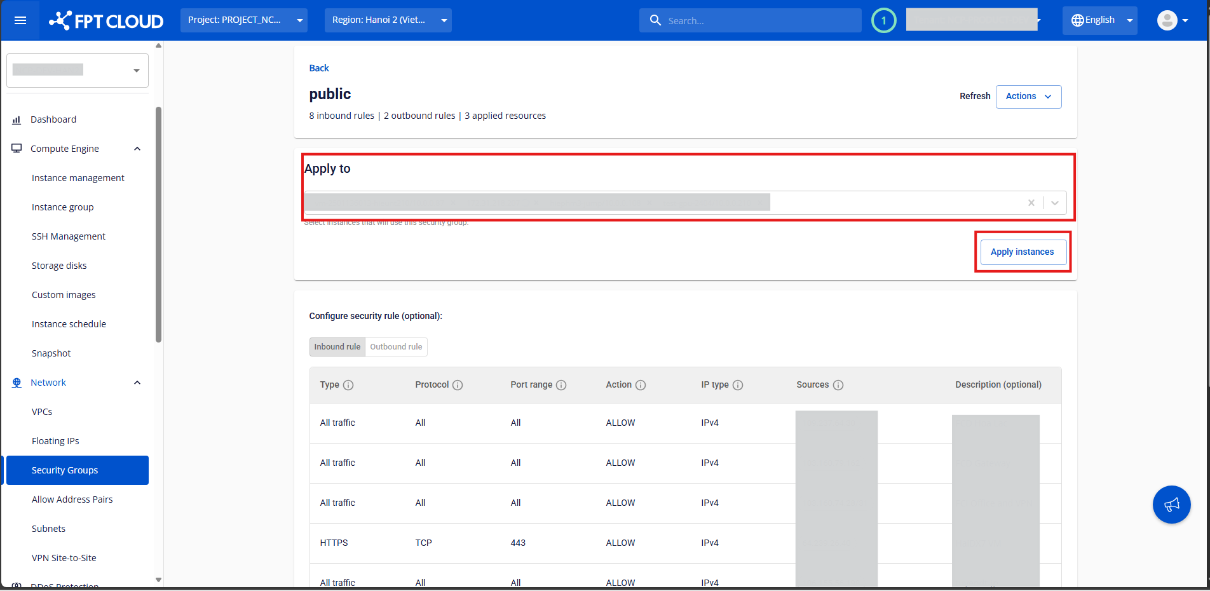The image size is (1210, 591).
Task: Open the Project dropdown selector
Action: click(x=243, y=20)
